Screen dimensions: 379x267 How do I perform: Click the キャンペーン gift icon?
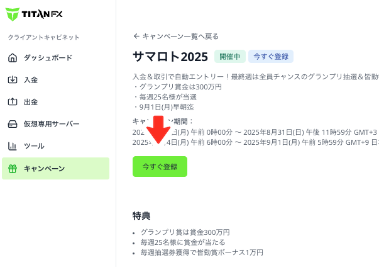13,169
